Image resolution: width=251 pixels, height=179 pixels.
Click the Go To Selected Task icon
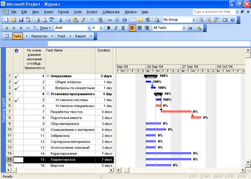(216, 20)
